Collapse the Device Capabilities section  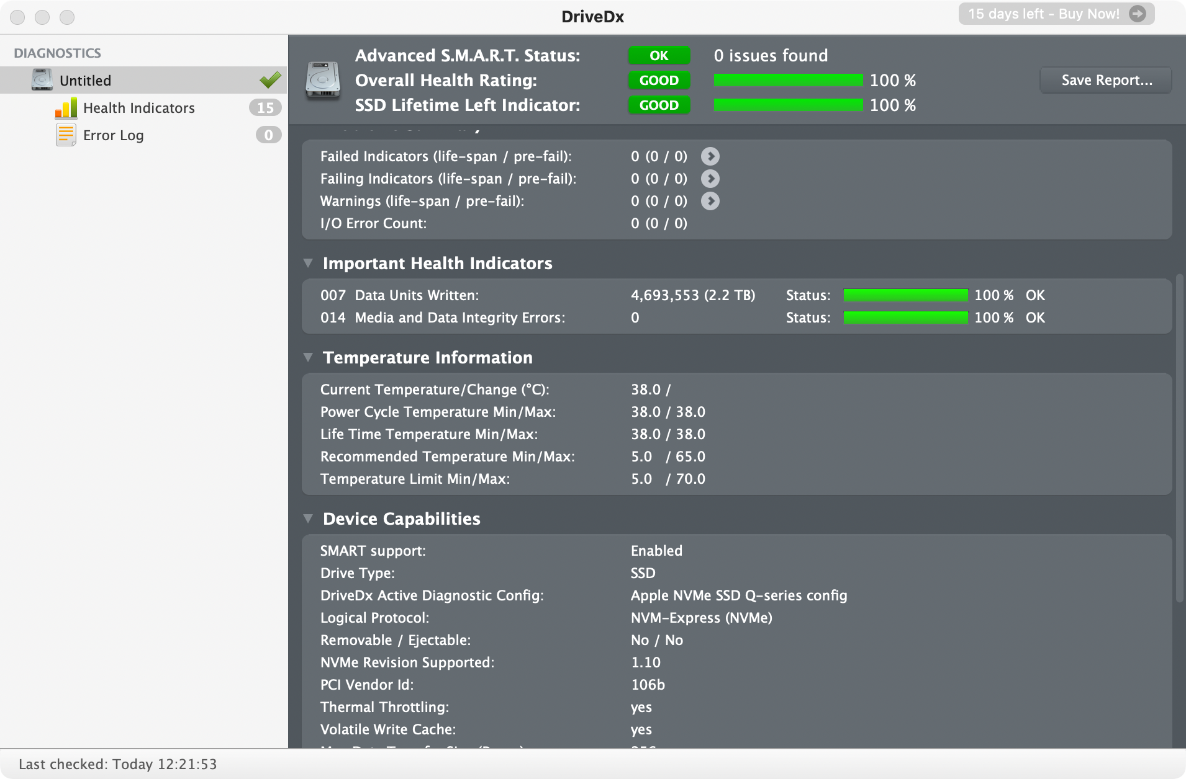pos(308,519)
